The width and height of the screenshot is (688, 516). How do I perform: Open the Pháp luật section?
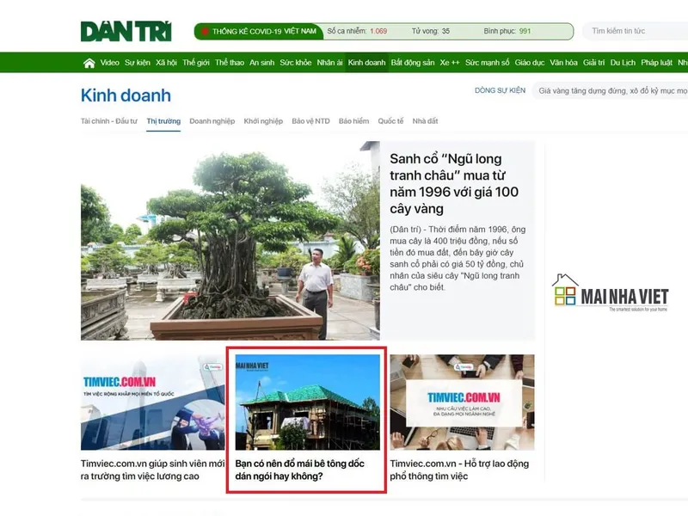[x=656, y=63]
